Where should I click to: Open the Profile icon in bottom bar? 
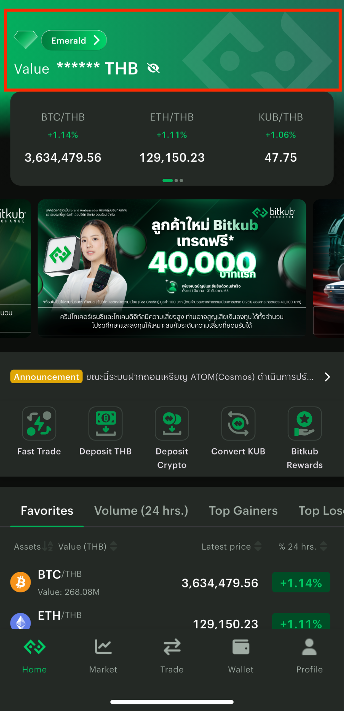[x=309, y=647]
